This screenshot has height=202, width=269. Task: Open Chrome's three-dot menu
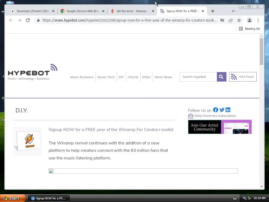258,20
